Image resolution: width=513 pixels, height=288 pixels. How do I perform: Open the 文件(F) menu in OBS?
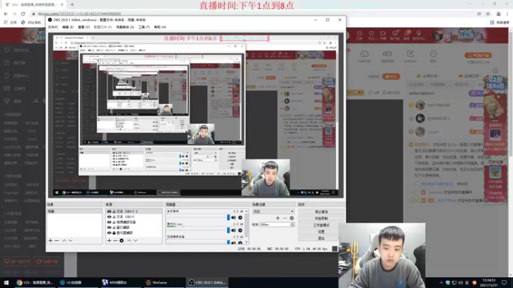pyautogui.click(x=53, y=27)
